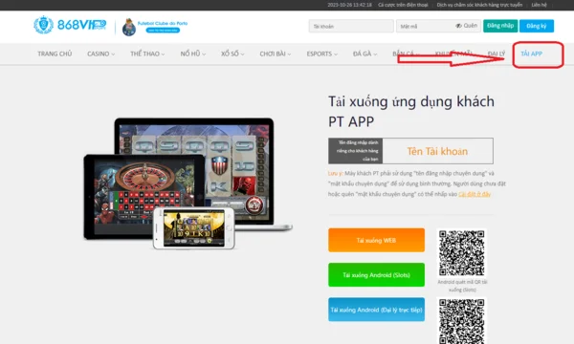Click the Liên hệ contact link
The width and height of the screenshot is (574, 344).
(x=540, y=5)
